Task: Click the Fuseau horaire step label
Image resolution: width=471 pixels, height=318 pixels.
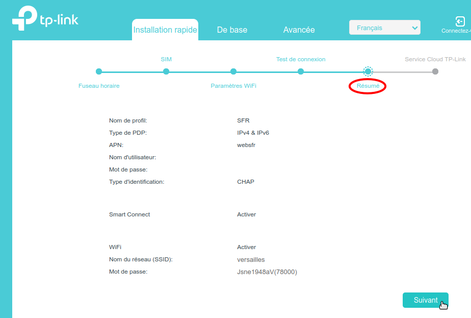Action: tap(99, 86)
